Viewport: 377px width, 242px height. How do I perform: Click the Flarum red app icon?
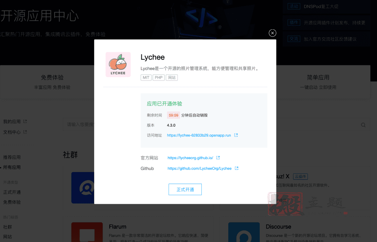[x=87, y=232]
